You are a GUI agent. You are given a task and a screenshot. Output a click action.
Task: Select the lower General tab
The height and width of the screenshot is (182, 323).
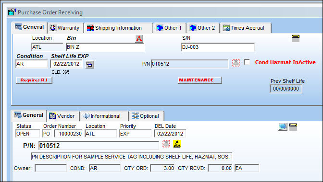[29, 115]
